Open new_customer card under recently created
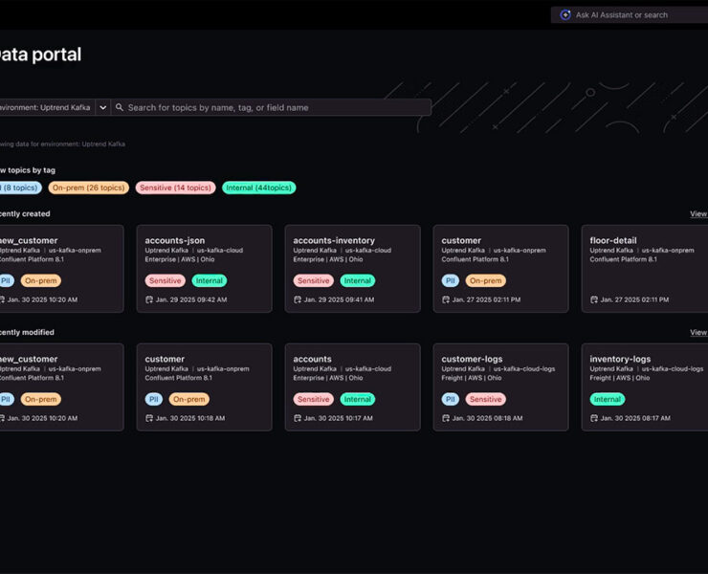This screenshot has width=708, height=574. tap(61, 269)
